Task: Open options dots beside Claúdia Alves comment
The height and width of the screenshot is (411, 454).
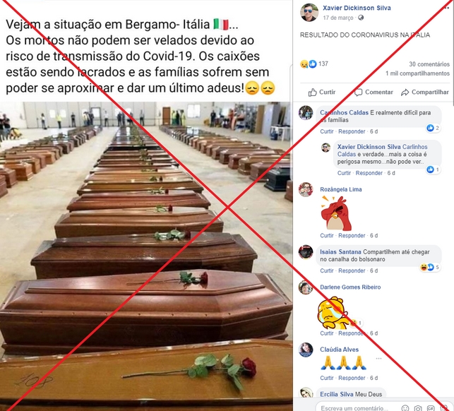Action: pyautogui.click(x=378, y=359)
